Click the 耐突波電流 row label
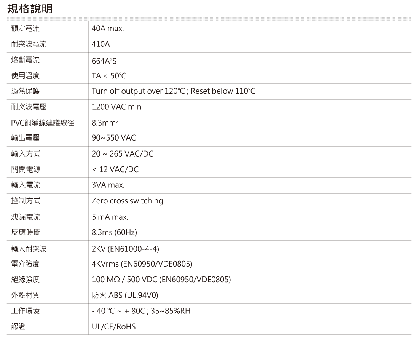 [29, 44]
